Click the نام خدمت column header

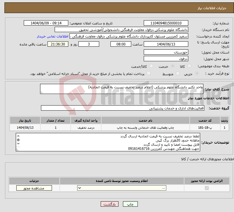pos(145,120)
